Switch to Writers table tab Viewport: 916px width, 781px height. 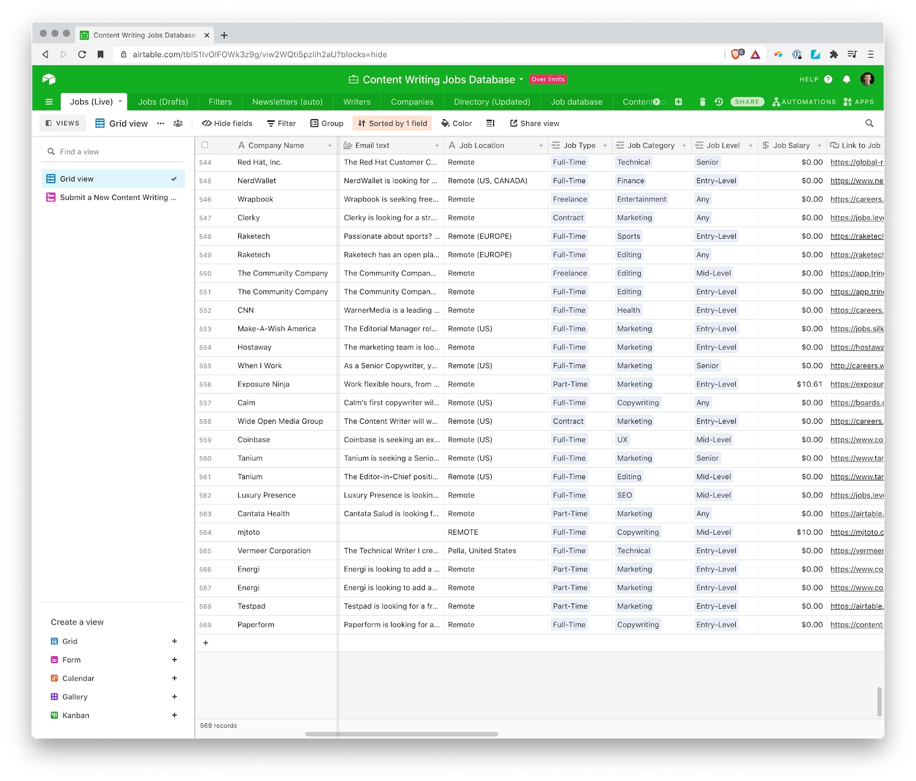[x=357, y=102]
